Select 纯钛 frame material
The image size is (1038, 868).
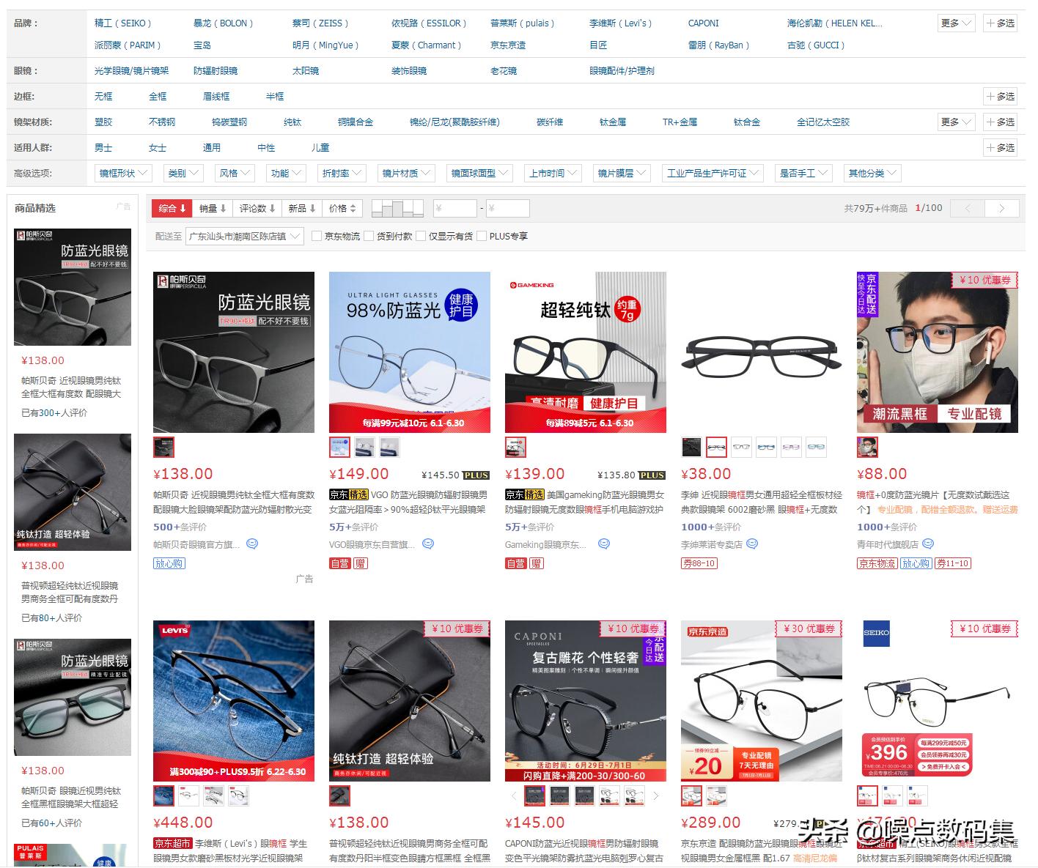click(292, 122)
